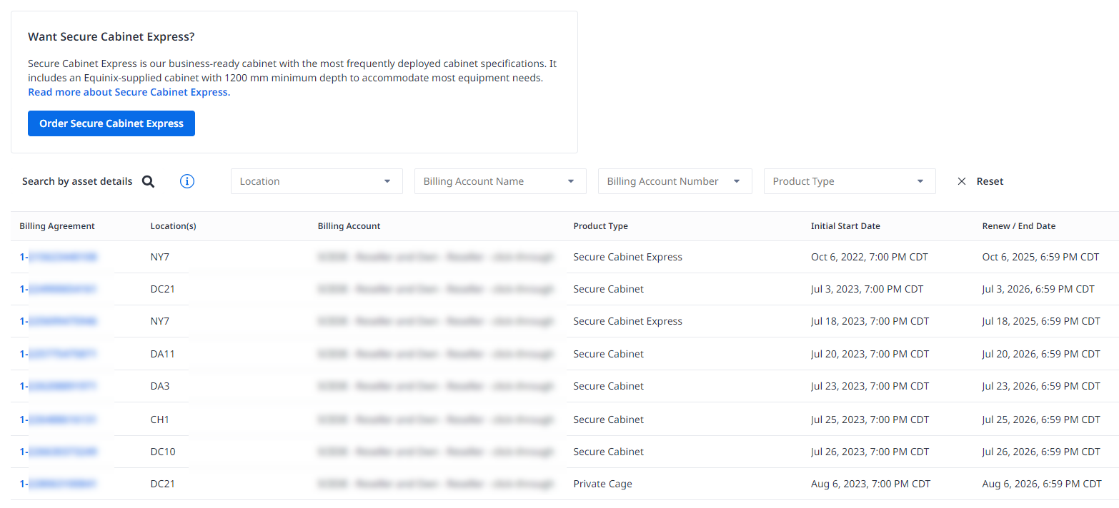Click Aug 6, 2023, 7:00 PM CDT start date
Viewport: 1119px width, 508px height.
[871, 484]
